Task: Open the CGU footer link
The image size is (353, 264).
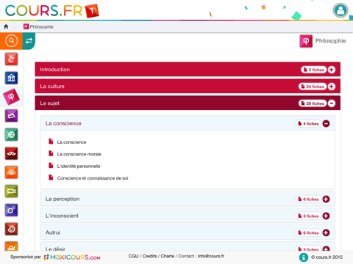Action: tap(133, 256)
